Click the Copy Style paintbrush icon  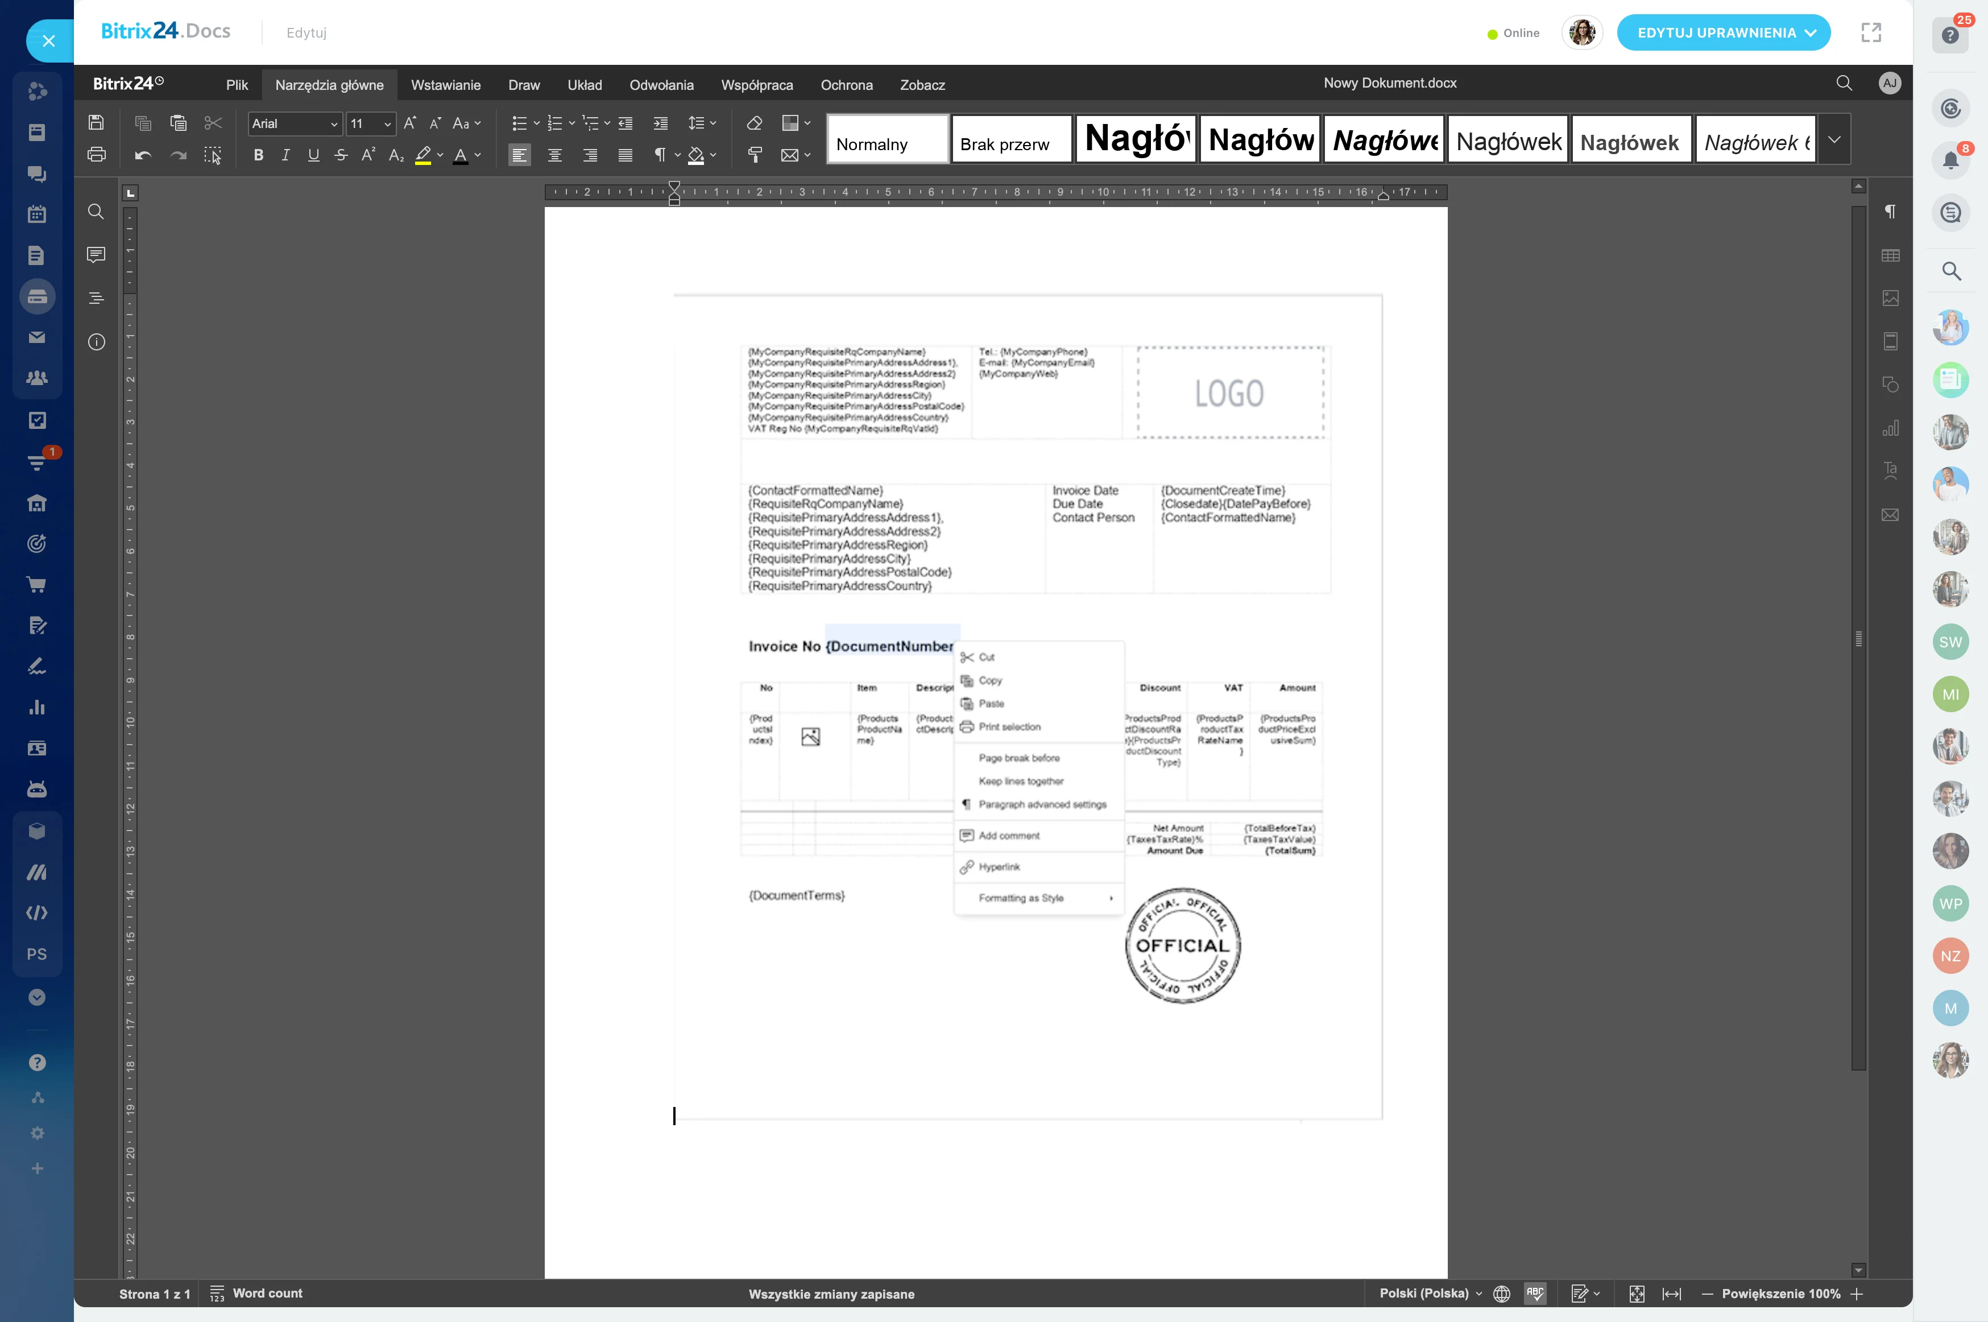754,155
